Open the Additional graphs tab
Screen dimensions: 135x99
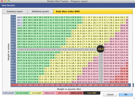coord(40,12)
